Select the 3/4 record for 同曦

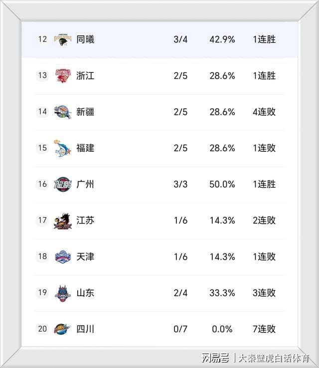180,39
